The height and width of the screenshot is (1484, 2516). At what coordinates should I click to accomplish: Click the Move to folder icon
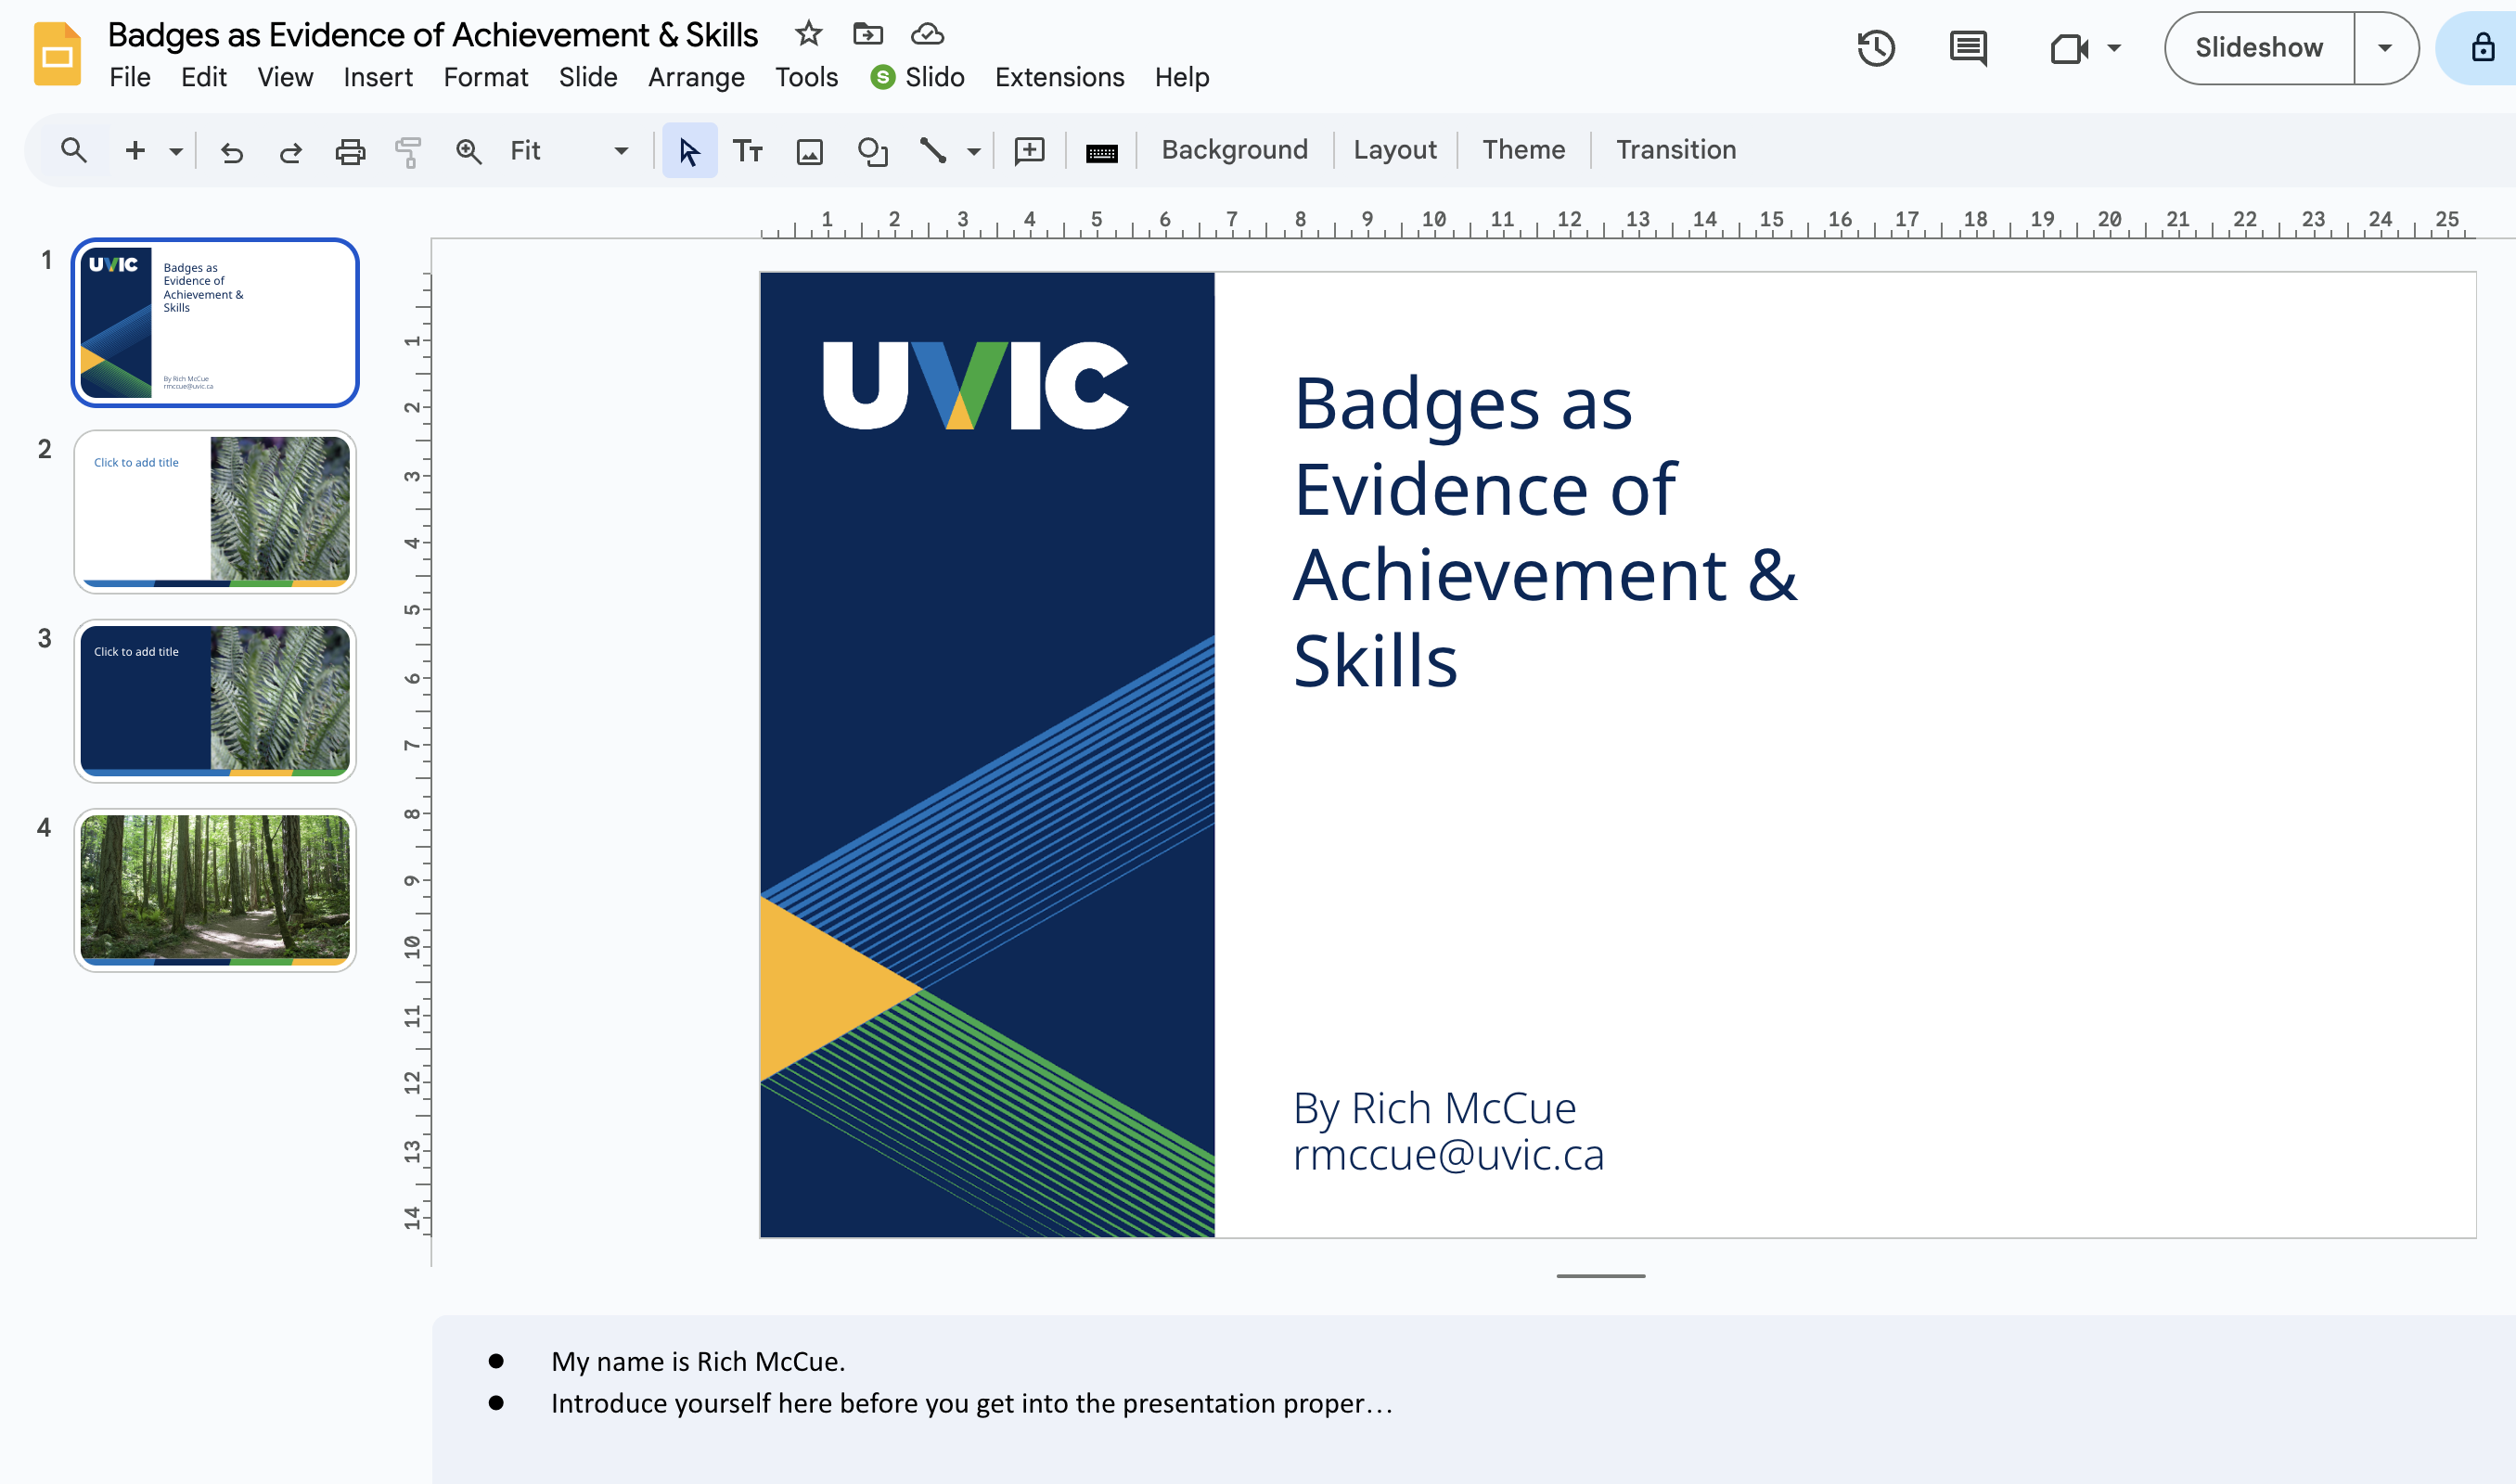[x=867, y=34]
